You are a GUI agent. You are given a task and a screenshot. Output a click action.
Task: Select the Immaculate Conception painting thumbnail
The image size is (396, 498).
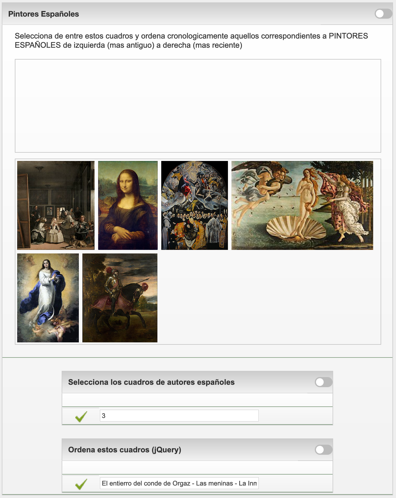point(48,298)
